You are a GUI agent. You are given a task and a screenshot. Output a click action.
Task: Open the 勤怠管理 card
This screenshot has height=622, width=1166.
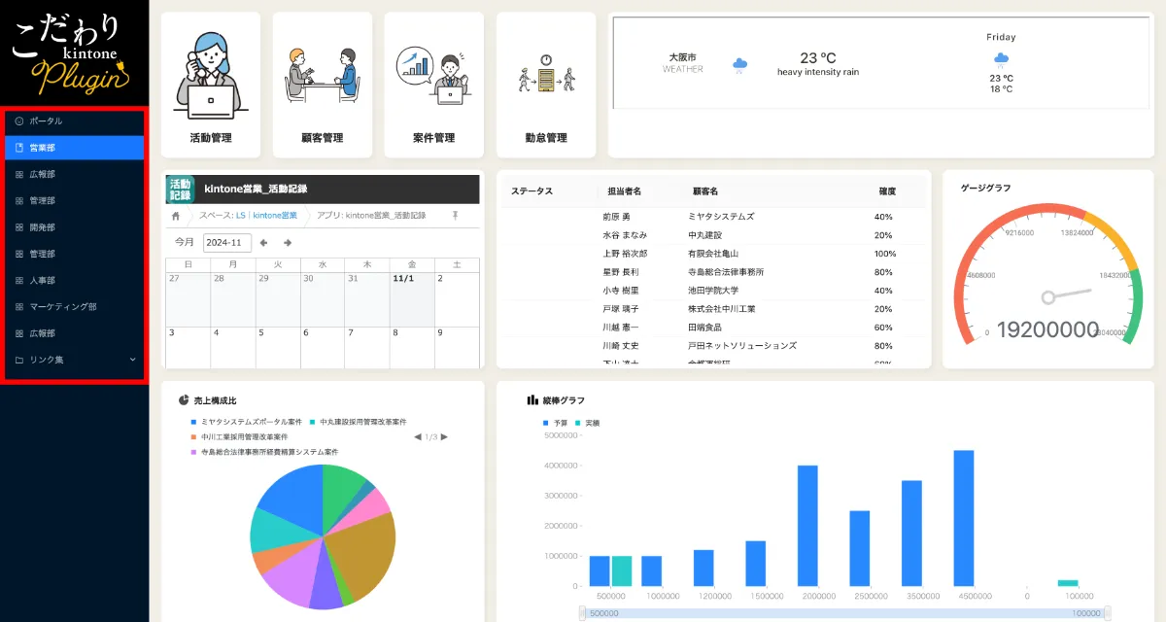(x=545, y=85)
